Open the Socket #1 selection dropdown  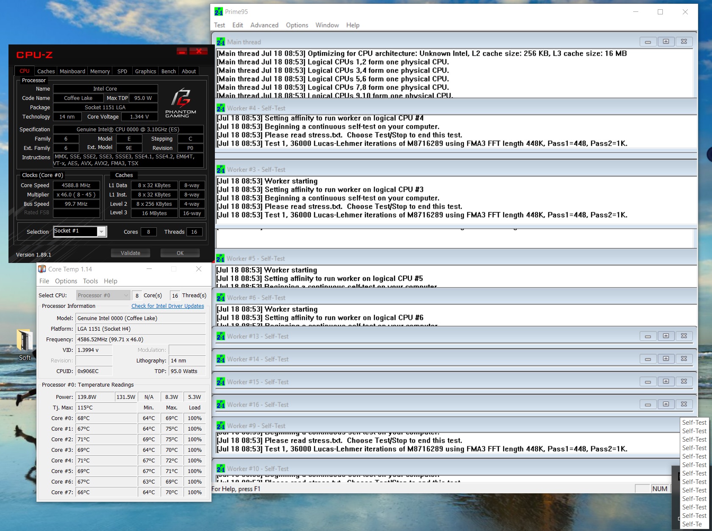tap(101, 232)
